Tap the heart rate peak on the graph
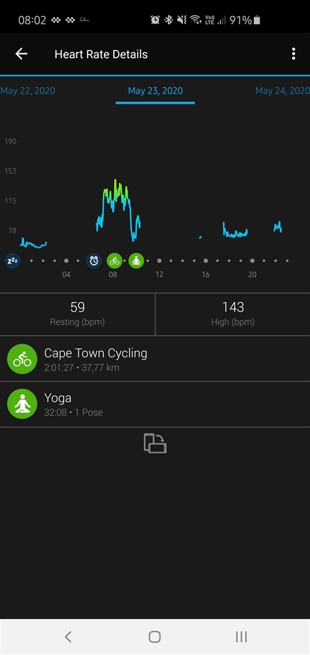 coord(115,180)
